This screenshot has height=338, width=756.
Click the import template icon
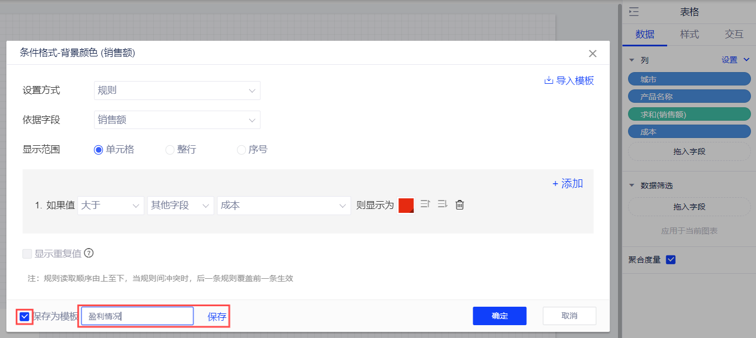click(x=548, y=80)
